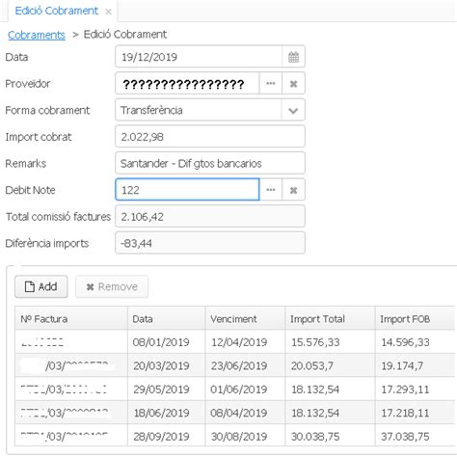This screenshot has width=457, height=457.
Task: Sort by the Import Total column header
Action: [x=330, y=318]
